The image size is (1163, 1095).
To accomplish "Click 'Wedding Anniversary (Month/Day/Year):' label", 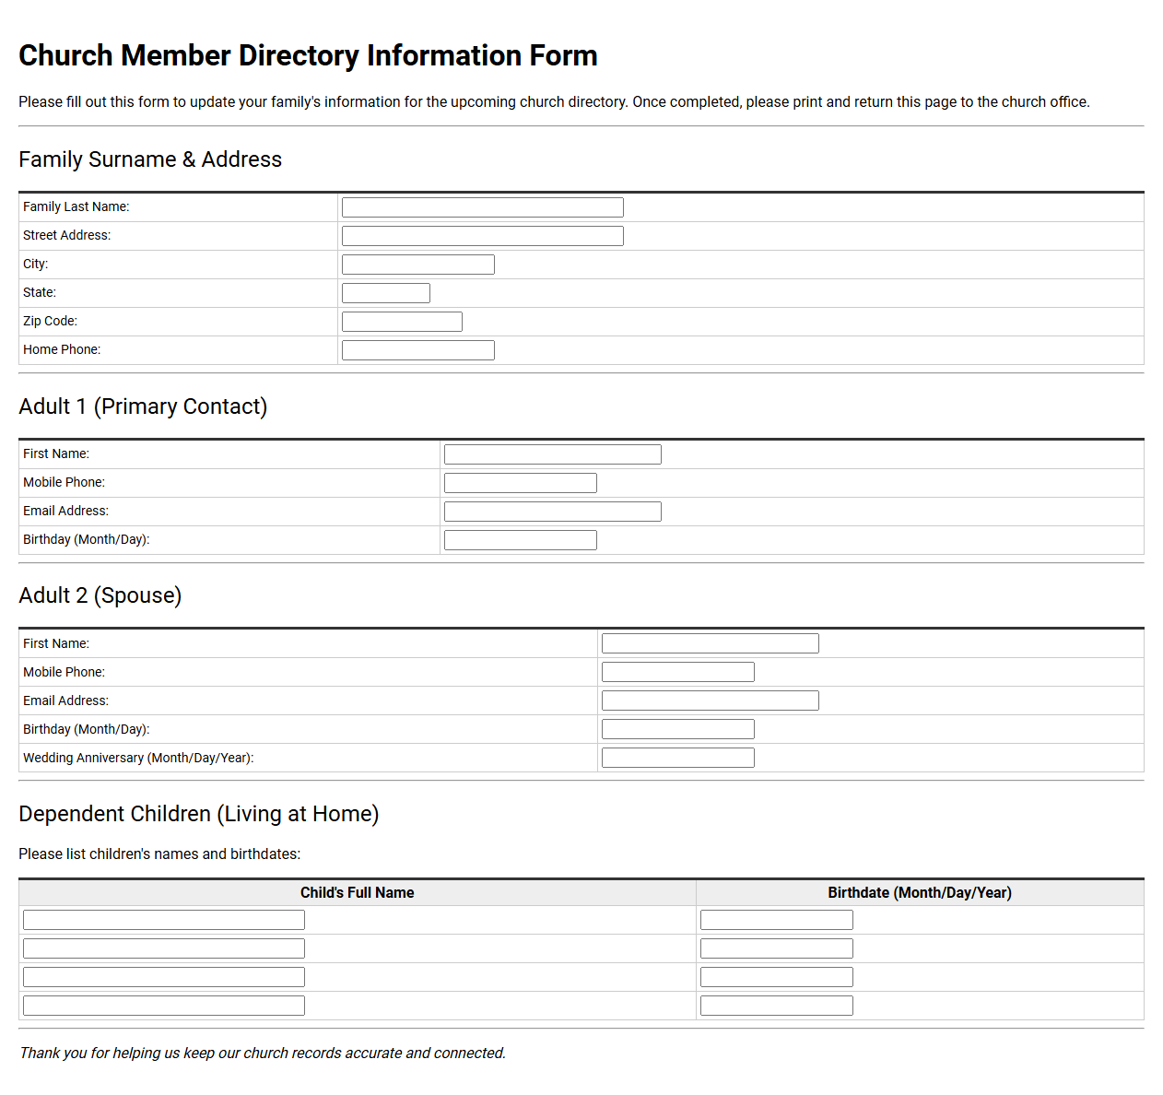I will 138,758.
